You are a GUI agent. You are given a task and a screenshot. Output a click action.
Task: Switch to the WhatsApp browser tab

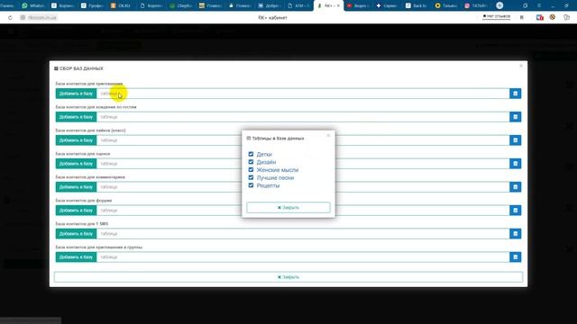[33, 5]
